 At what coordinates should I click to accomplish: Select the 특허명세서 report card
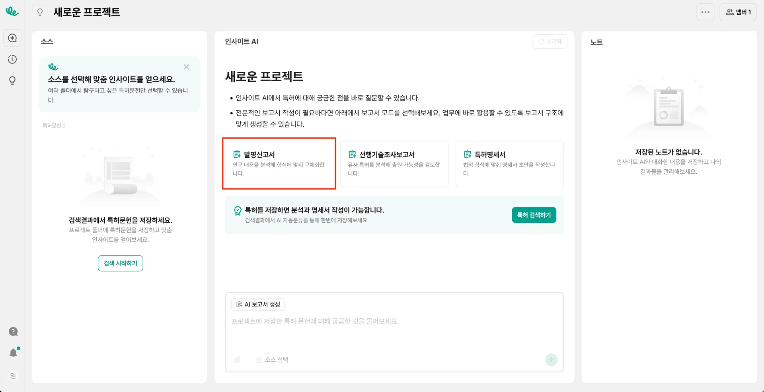point(509,164)
